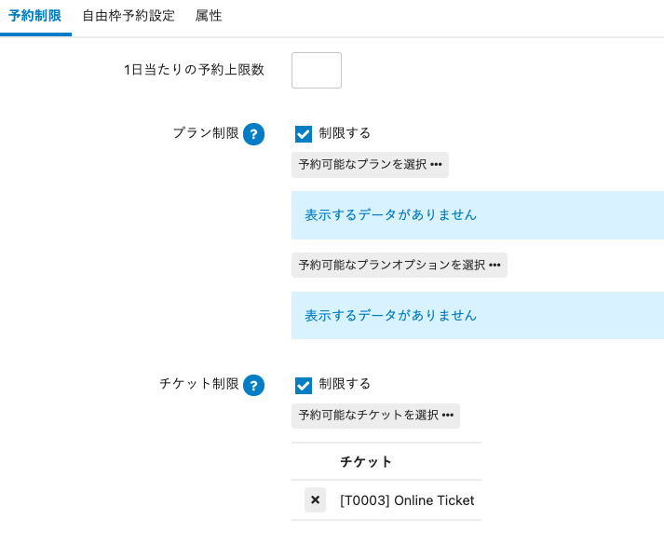This screenshot has width=664, height=533.
Task: Toggle the プラン制限 制限する checkbox
Action: [304, 134]
